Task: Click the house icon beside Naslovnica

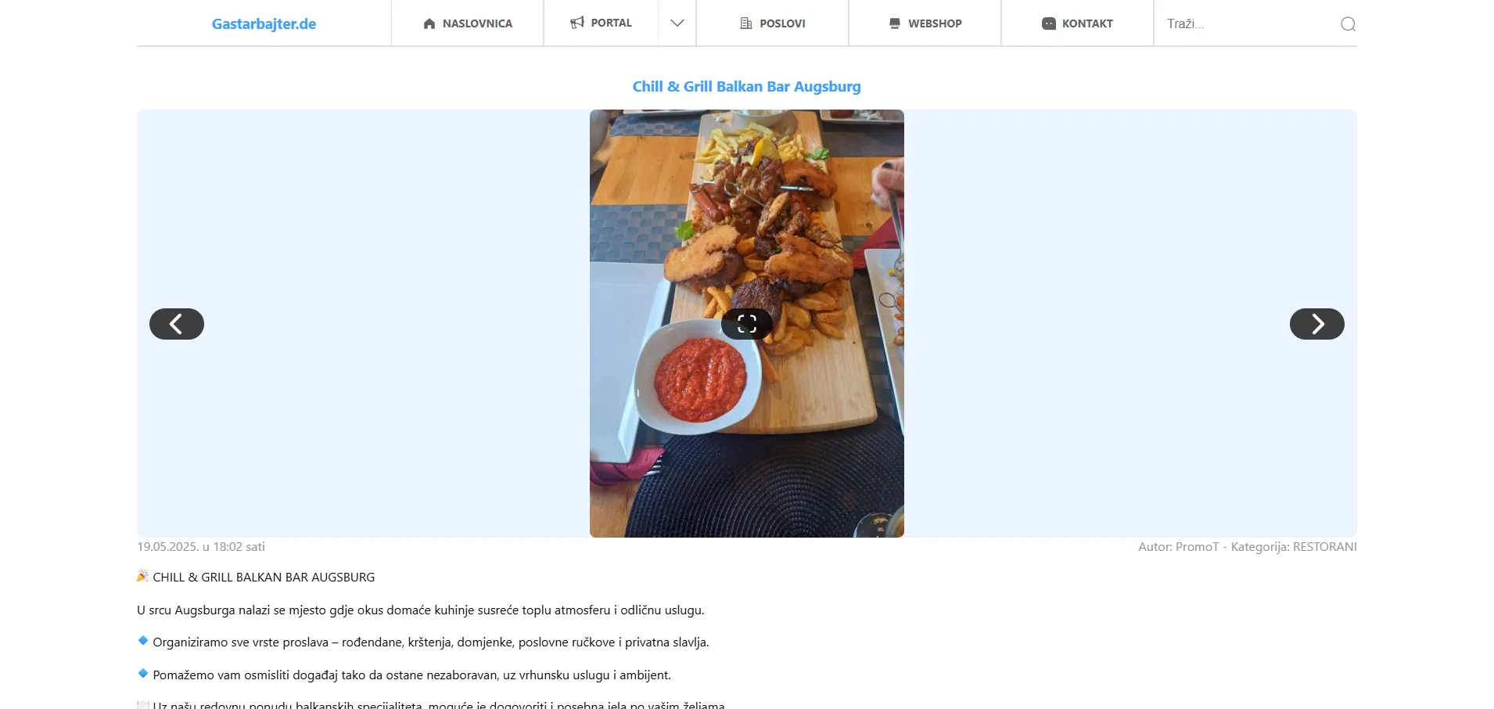Action: tap(429, 23)
